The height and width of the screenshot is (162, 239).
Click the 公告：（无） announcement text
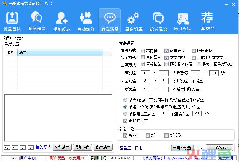(13, 38)
